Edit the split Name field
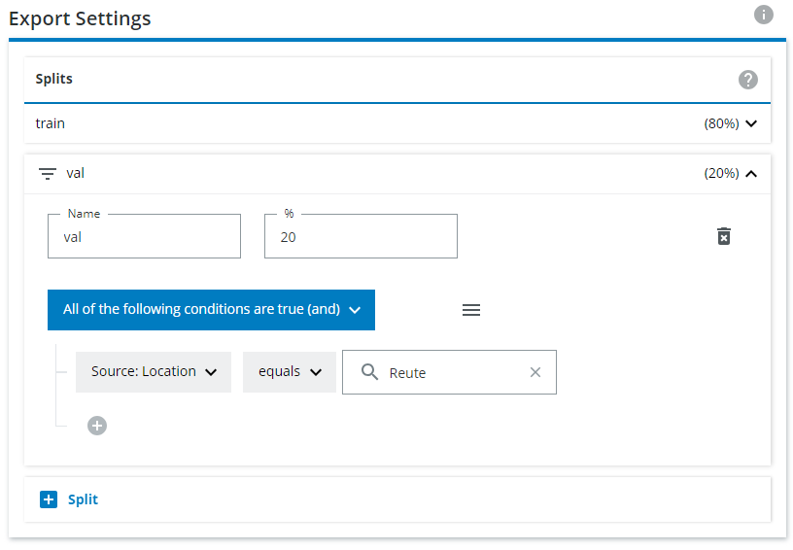 pyautogui.click(x=144, y=237)
